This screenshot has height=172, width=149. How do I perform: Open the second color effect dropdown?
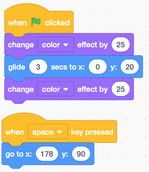pos(56,89)
